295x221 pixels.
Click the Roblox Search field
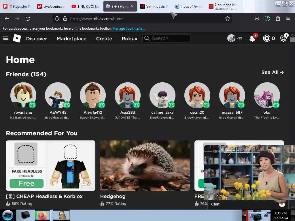click(166, 38)
